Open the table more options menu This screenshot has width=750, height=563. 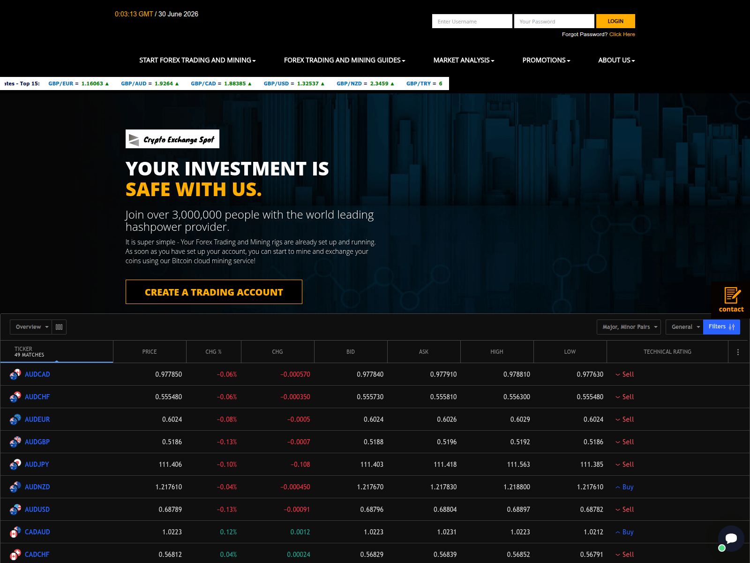pos(738,352)
